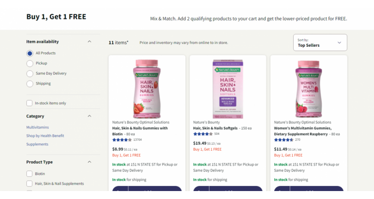
Task: Open Shop by Health Benefit category
Action: (x=45, y=136)
